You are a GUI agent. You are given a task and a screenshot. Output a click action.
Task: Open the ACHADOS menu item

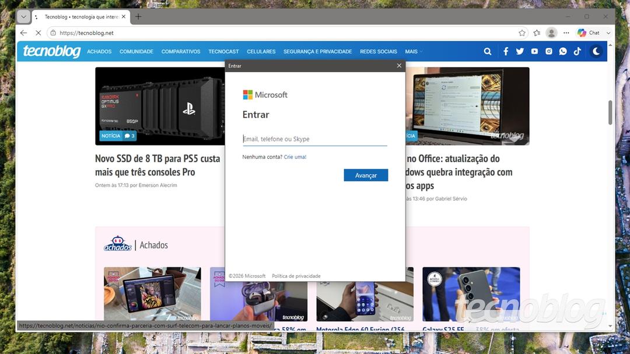pyautogui.click(x=99, y=52)
